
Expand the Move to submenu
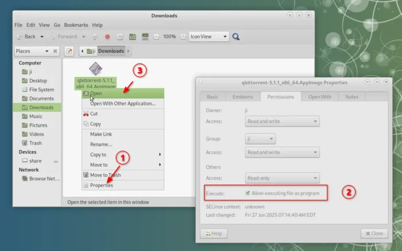click(123, 165)
